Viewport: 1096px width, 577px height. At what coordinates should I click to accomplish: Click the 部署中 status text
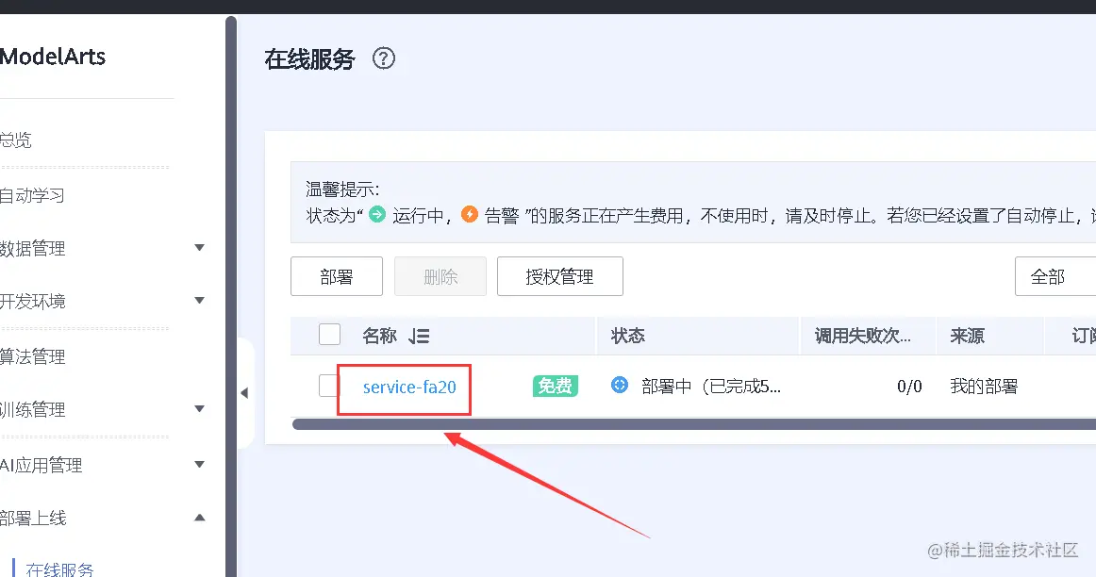pos(711,386)
